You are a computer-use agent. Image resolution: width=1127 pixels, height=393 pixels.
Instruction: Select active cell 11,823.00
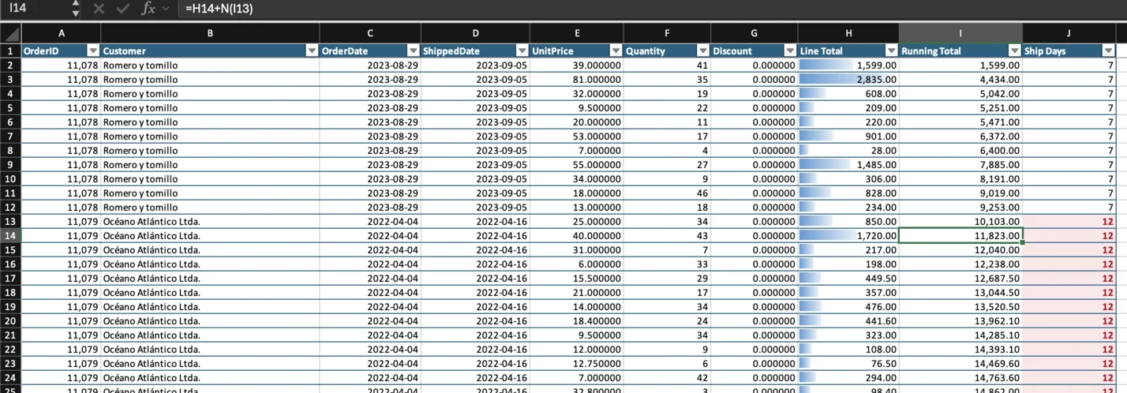tap(960, 236)
